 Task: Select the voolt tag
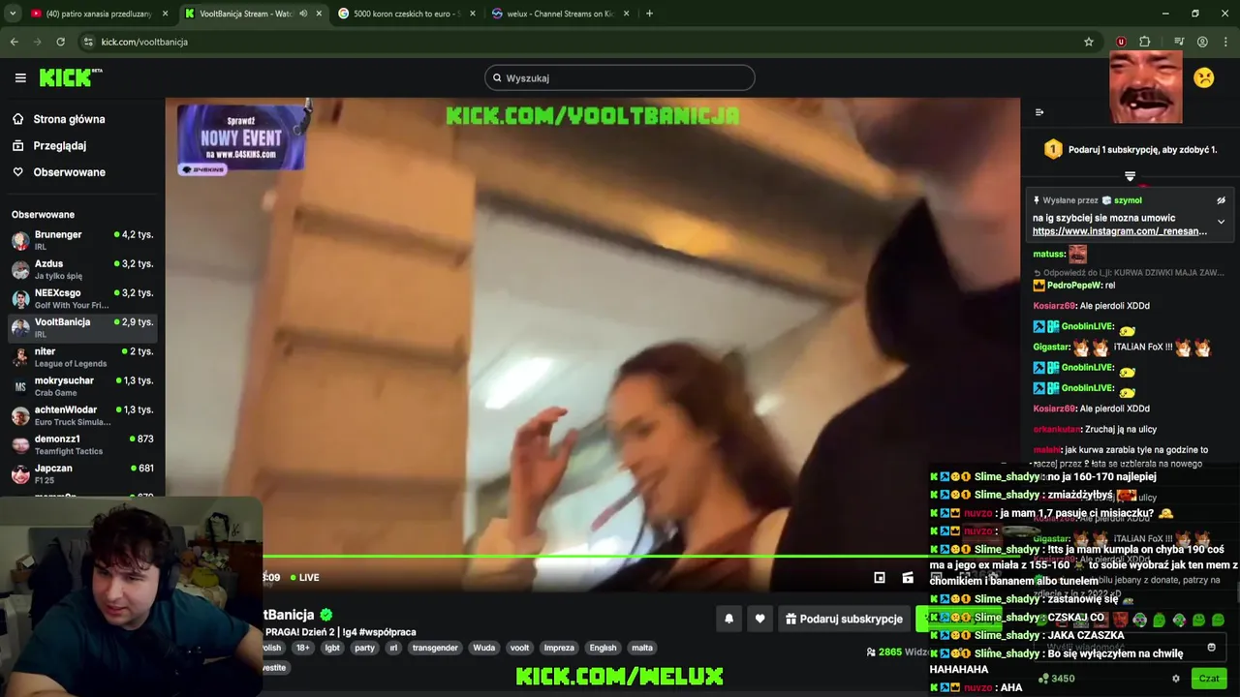tap(519, 648)
